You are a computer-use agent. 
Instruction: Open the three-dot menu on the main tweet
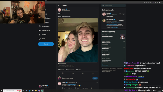coord(97,9)
